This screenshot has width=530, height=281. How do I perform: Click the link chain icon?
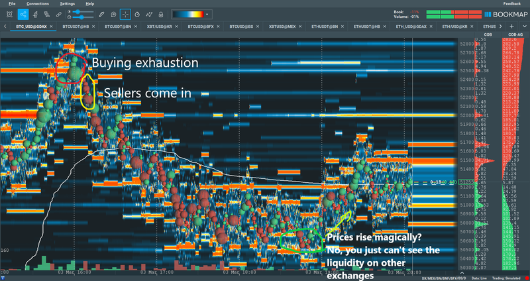[58, 15]
